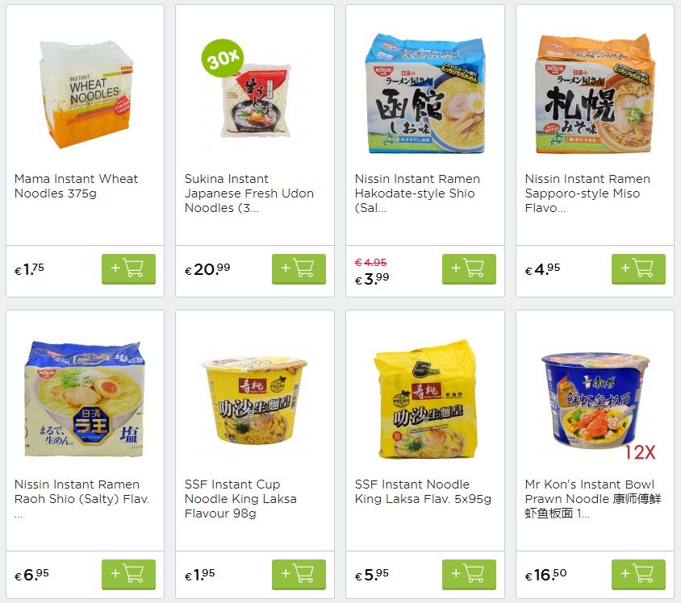
Task: Add Sukina Udon Noodles to cart
Action: [299, 269]
